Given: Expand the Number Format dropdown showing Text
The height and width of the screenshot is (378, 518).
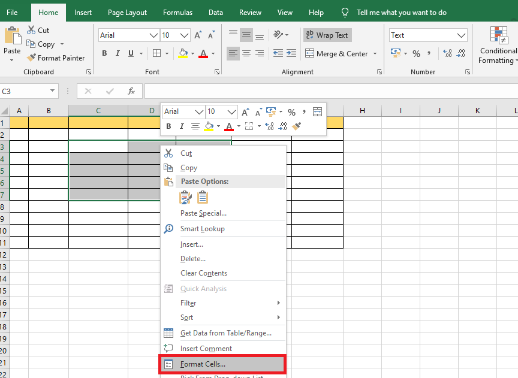Looking at the screenshot, I should 460,35.
